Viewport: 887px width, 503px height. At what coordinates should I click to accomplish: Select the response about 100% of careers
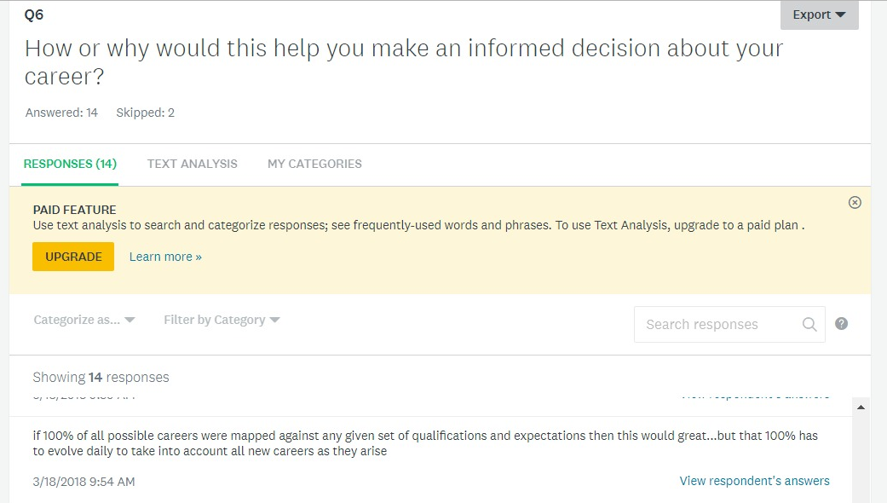pyautogui.click(x=424, y=443)
